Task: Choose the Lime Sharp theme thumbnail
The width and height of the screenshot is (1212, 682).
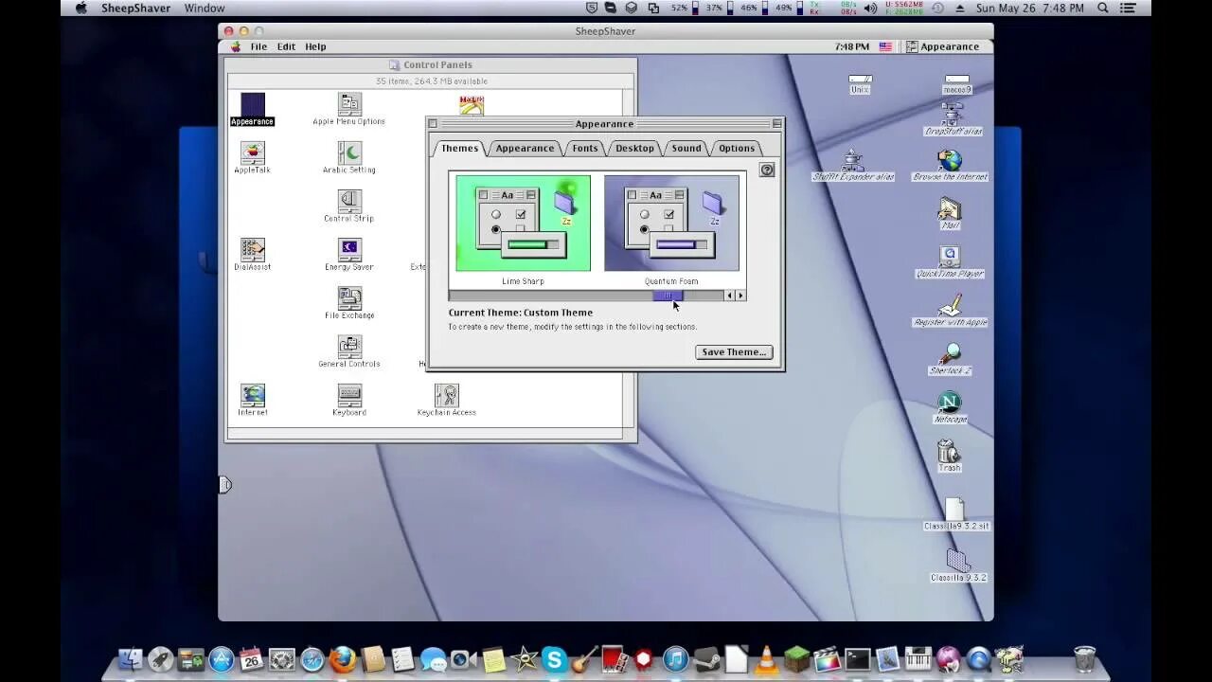Action: [x=523, y=224]
